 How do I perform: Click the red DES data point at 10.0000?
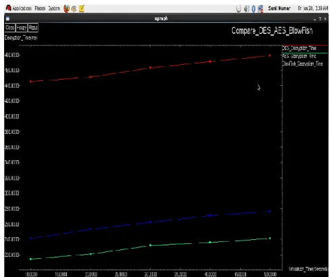point(30,81)
